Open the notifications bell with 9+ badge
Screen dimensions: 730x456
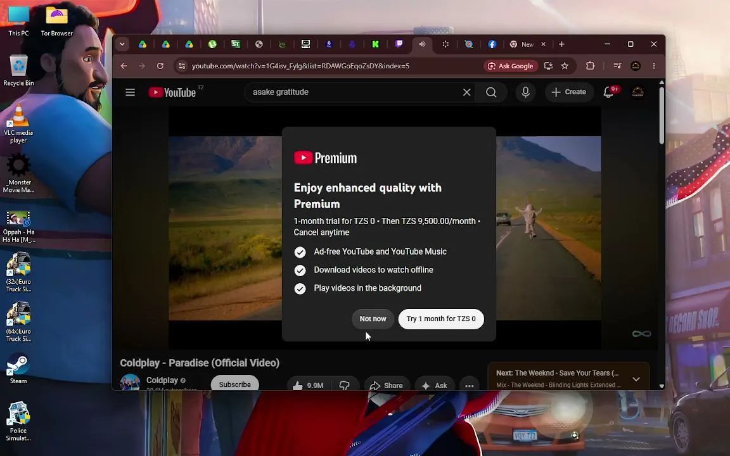(610, 92)
